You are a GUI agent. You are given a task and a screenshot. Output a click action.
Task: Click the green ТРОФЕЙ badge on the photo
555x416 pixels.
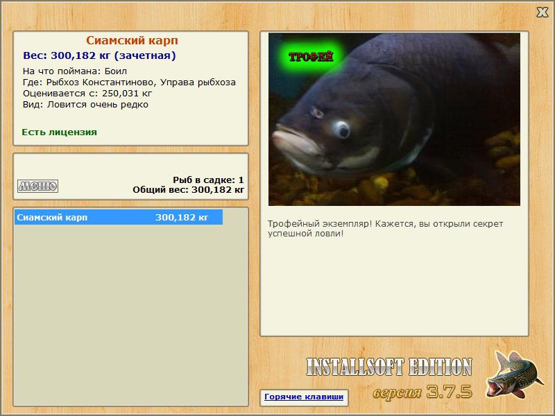click(x=311, y=57)
